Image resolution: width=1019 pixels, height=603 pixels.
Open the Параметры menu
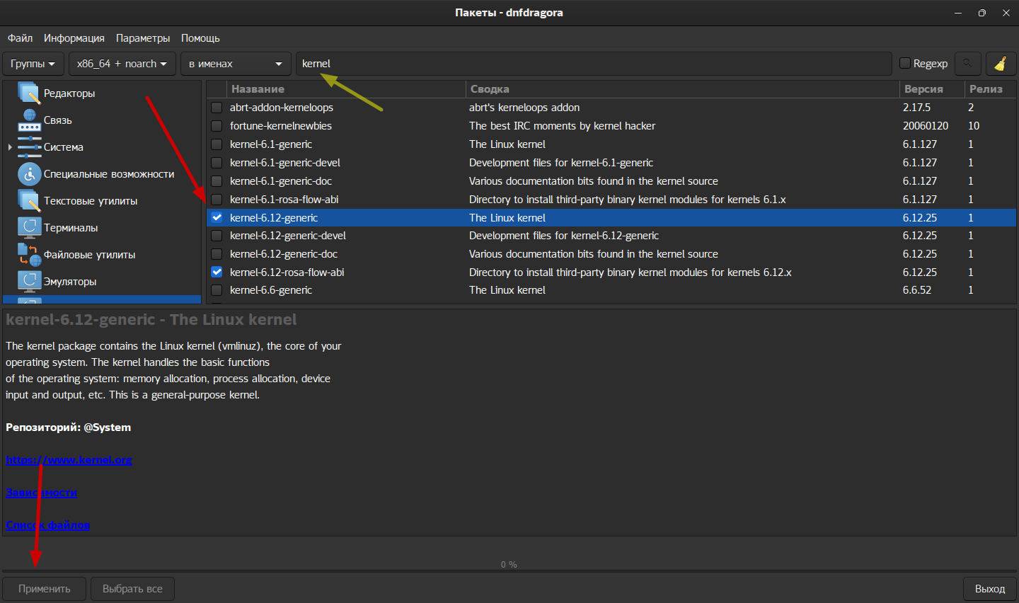(x=143, y=38)
